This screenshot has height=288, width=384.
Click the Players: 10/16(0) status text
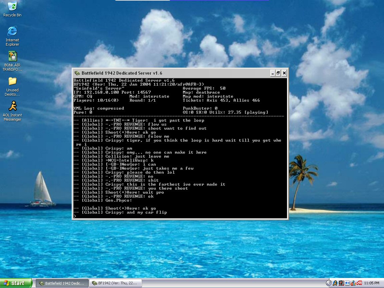(x=96, y=100)
